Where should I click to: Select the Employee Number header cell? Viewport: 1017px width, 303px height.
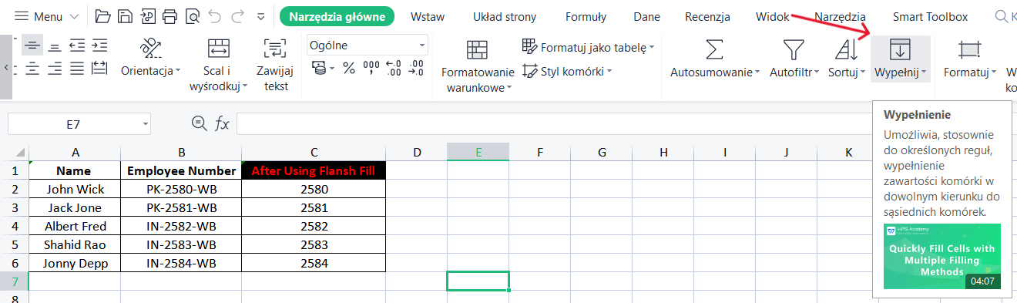coord(181,170)
